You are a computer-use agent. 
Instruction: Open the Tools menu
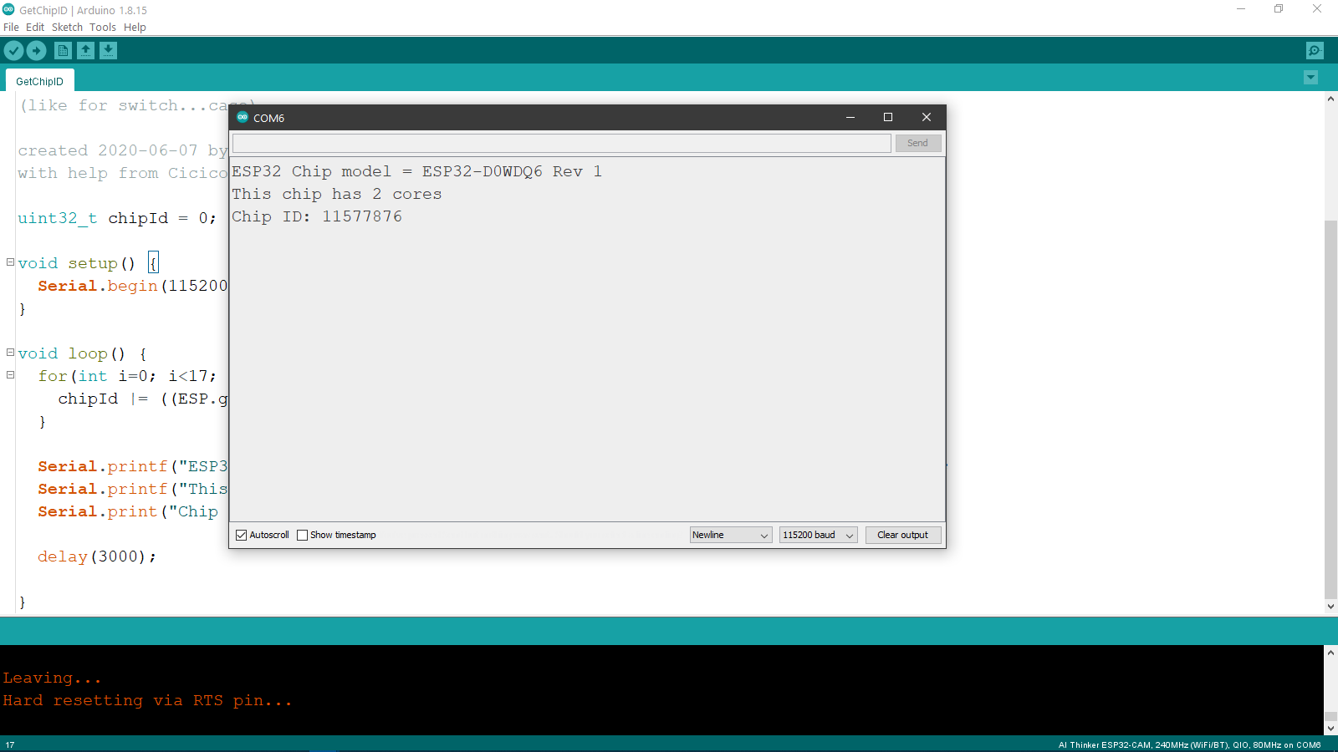(103, 27)
